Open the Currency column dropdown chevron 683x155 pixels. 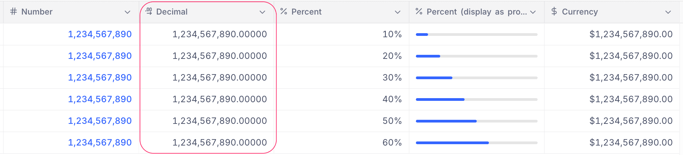coord(668,12)
